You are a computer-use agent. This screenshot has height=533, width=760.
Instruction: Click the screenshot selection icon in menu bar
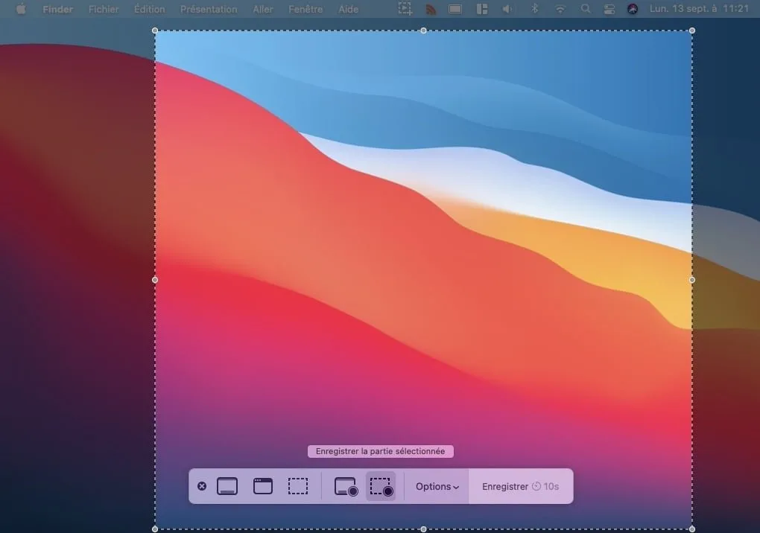pyautogui.click(x=405, y=9)
